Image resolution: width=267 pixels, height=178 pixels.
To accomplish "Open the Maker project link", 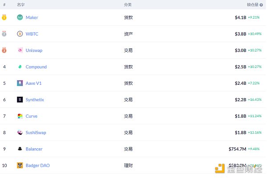I will (x=32, y=17).
